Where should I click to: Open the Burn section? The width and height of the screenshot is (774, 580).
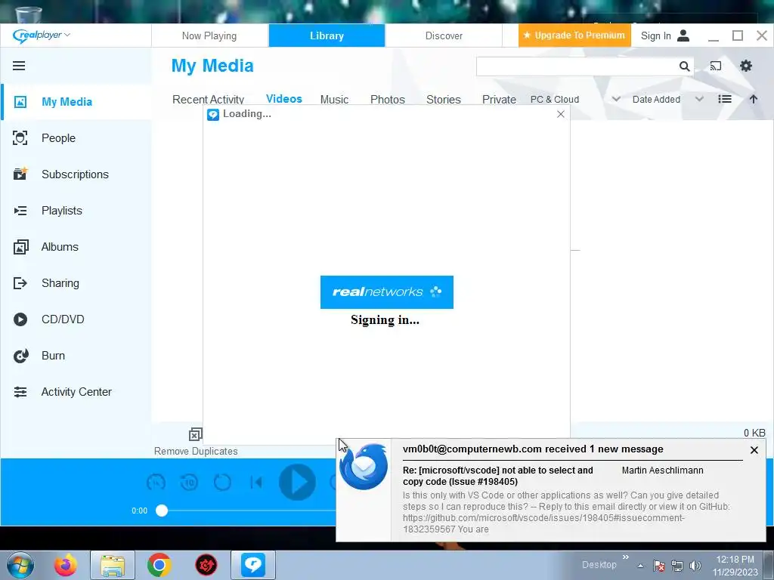[76, 356]
